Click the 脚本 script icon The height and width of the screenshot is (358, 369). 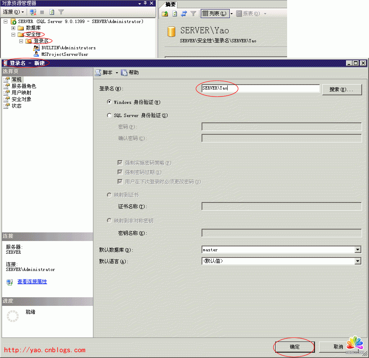[98, 73]
